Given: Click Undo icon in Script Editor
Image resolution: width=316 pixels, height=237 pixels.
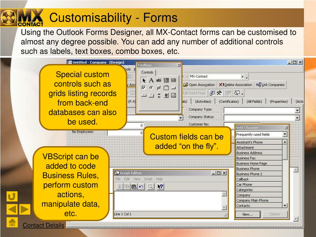Looking at the screenshot, I should coord(141,187).
